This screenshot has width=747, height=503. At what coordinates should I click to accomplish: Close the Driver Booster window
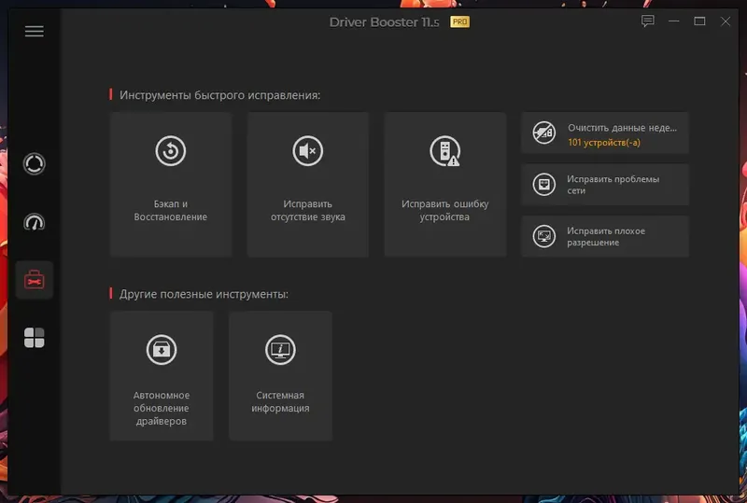click(x=726, y=21)
